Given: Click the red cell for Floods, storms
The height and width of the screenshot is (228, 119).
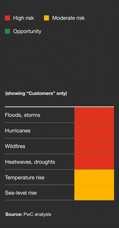Looking at the screenshot, I should pyautogui.click(x=94, y=115).
